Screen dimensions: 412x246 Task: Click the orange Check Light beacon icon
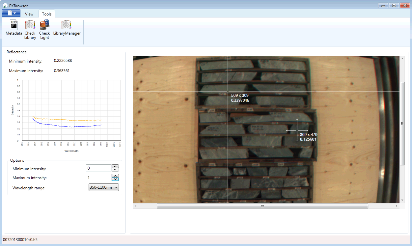click(44, 25)
